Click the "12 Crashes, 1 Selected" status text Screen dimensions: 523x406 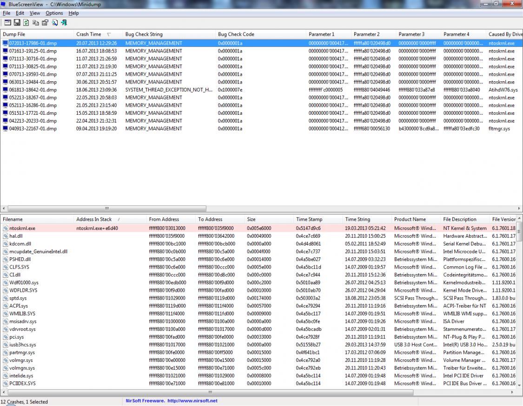coord(24,402)
